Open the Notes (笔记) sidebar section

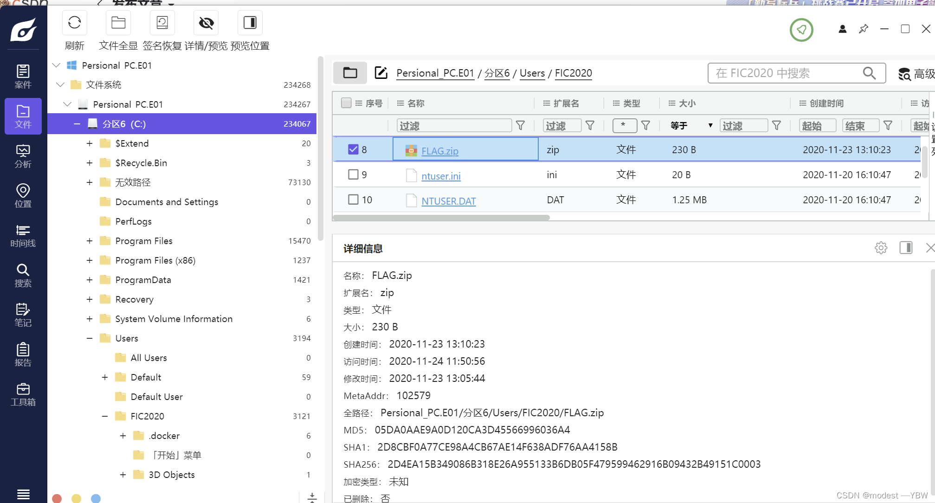[x=23, y=315]
